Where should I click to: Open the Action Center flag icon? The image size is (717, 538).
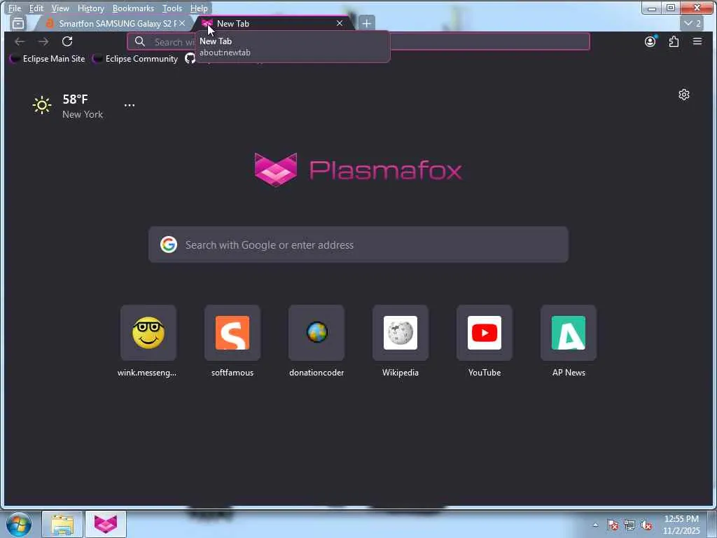pyautogui.click(x=613, y=525)
